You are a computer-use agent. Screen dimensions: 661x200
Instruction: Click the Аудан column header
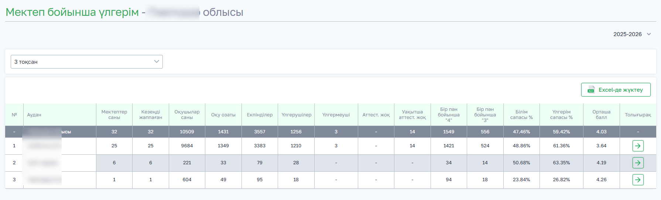tap(34, 115)
